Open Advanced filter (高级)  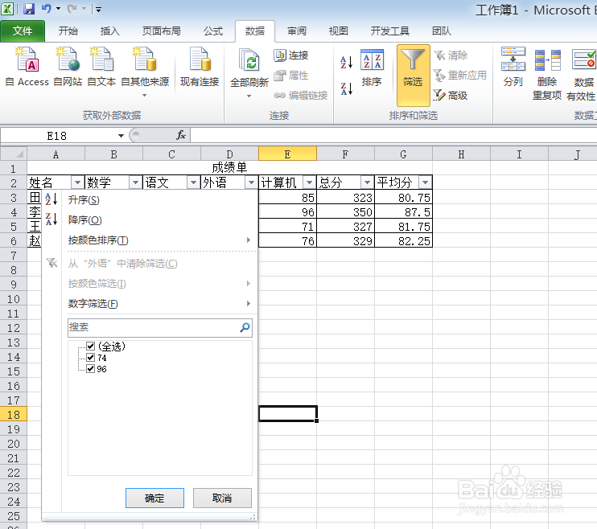pyautogui.click(x=451, y=95)
